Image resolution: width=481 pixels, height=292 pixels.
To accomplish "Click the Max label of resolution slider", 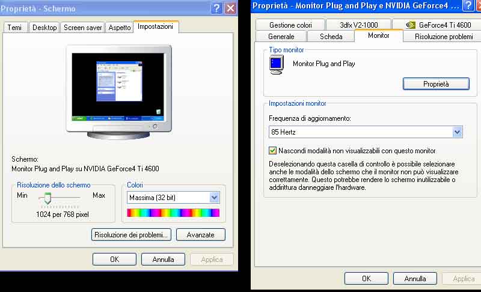I will pos(99,195).
